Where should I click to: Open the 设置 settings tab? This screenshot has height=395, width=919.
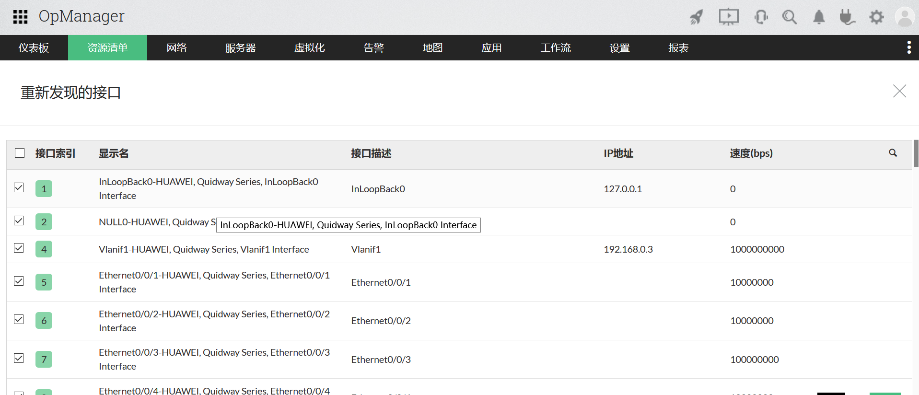pyautogui.click(x=620, y=47)
